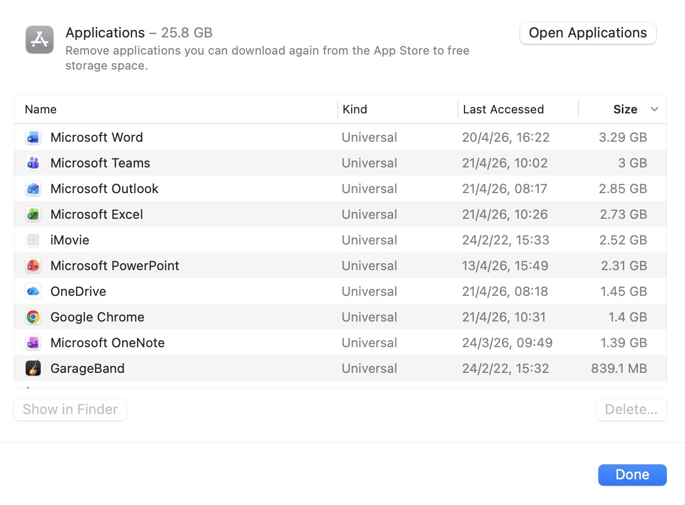Click the 2.52 GB size value
Screen dimensions: 685x505
pos(623,240)
